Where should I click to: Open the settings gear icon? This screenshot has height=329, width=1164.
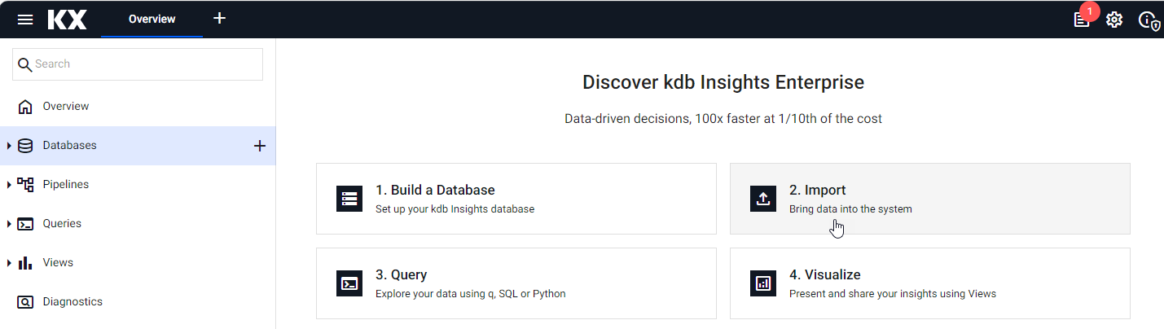pyautogui.click(x=1114, y=20)
